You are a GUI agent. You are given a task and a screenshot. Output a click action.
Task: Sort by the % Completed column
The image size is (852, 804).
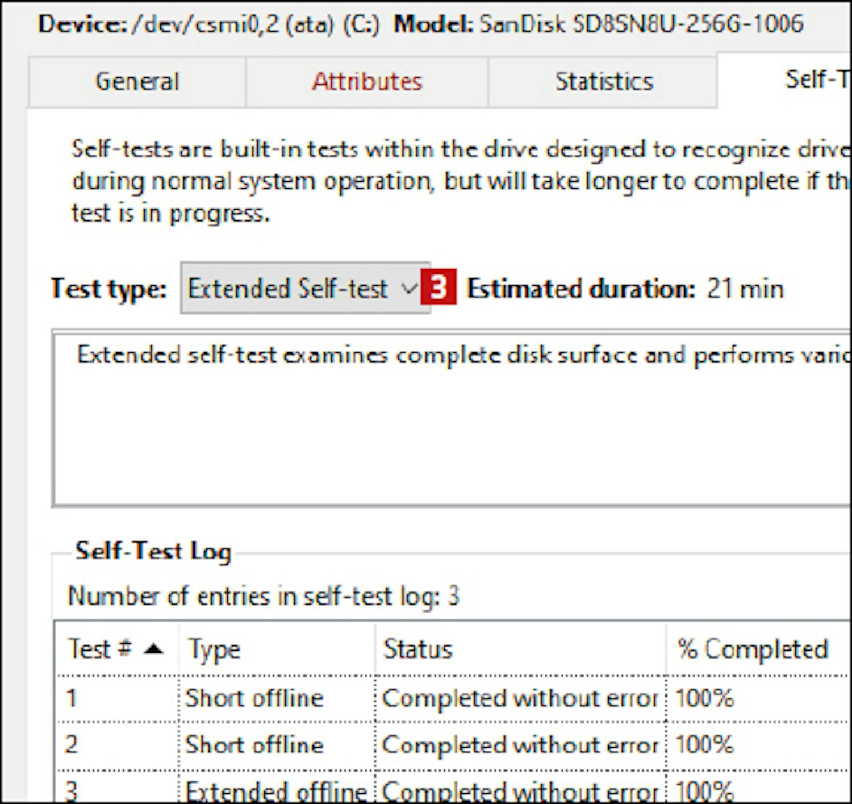tap(752, 649)
